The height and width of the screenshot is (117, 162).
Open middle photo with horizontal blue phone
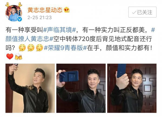pyautogui.click(x=81, y=88)
